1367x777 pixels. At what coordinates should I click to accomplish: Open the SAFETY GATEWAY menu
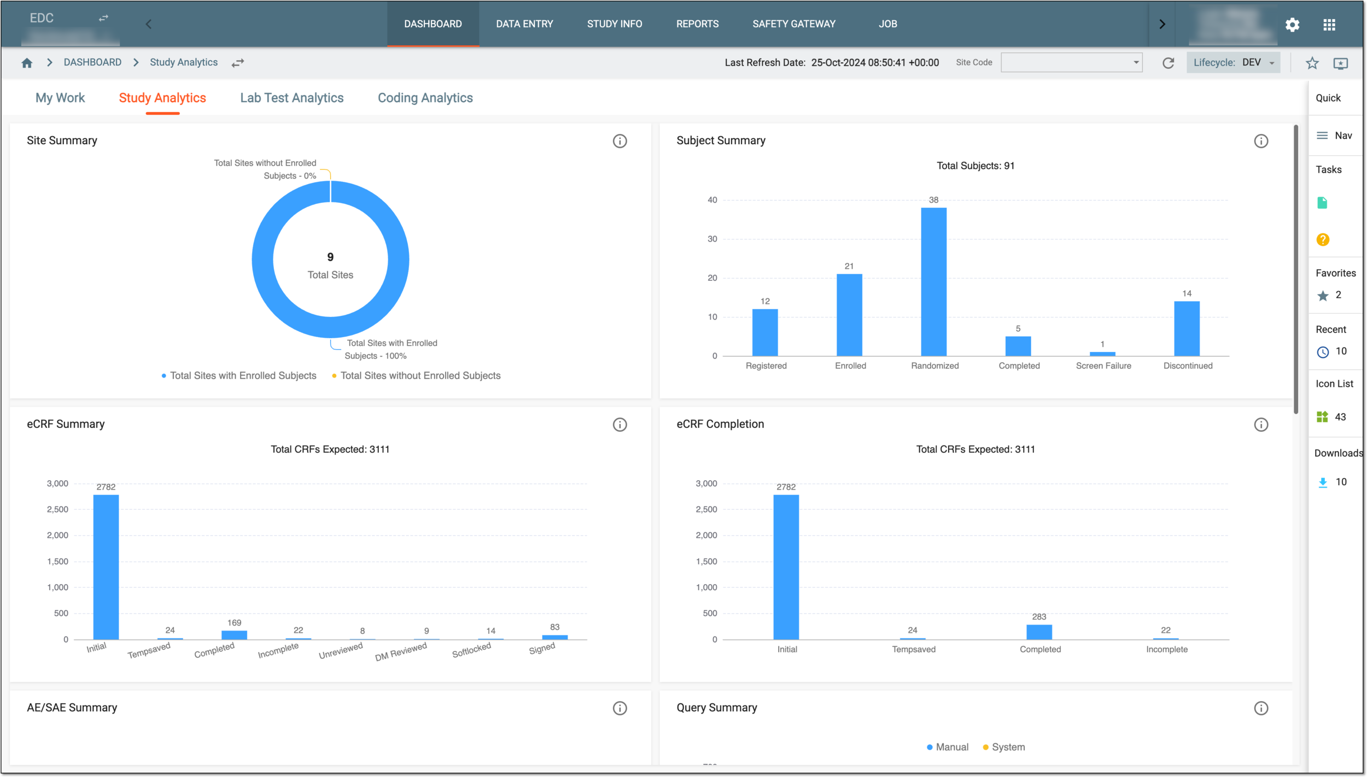tap(794, 24)
